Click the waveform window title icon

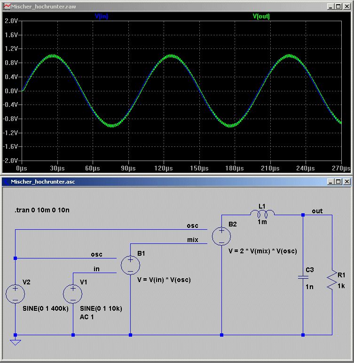tap(7, 7)
